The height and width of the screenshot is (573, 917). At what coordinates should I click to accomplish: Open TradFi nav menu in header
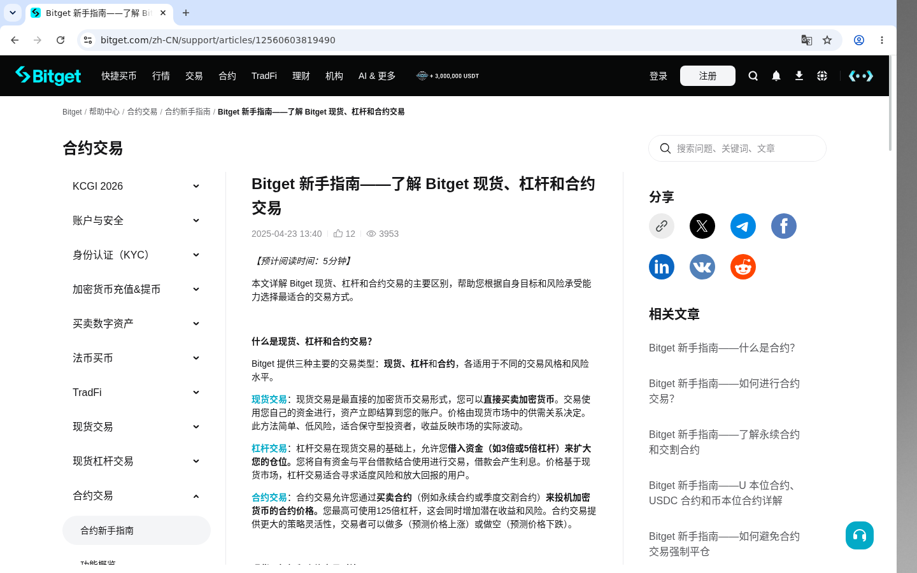tap(264, 76)
